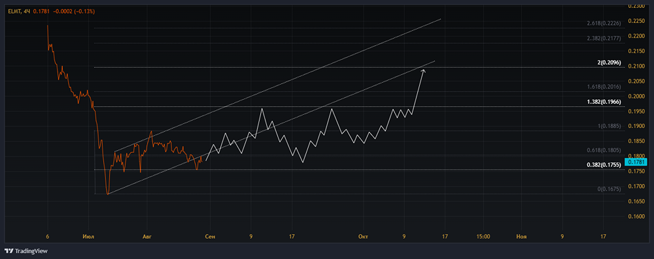Viewport: 654px width, 259px height.
Task: Click the 0.1700 price axis label
Action: [x=636, y=187]
